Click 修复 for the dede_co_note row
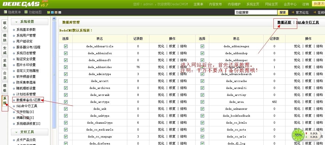This screenshot has height=145, width=325. click(x=308, y=130)
